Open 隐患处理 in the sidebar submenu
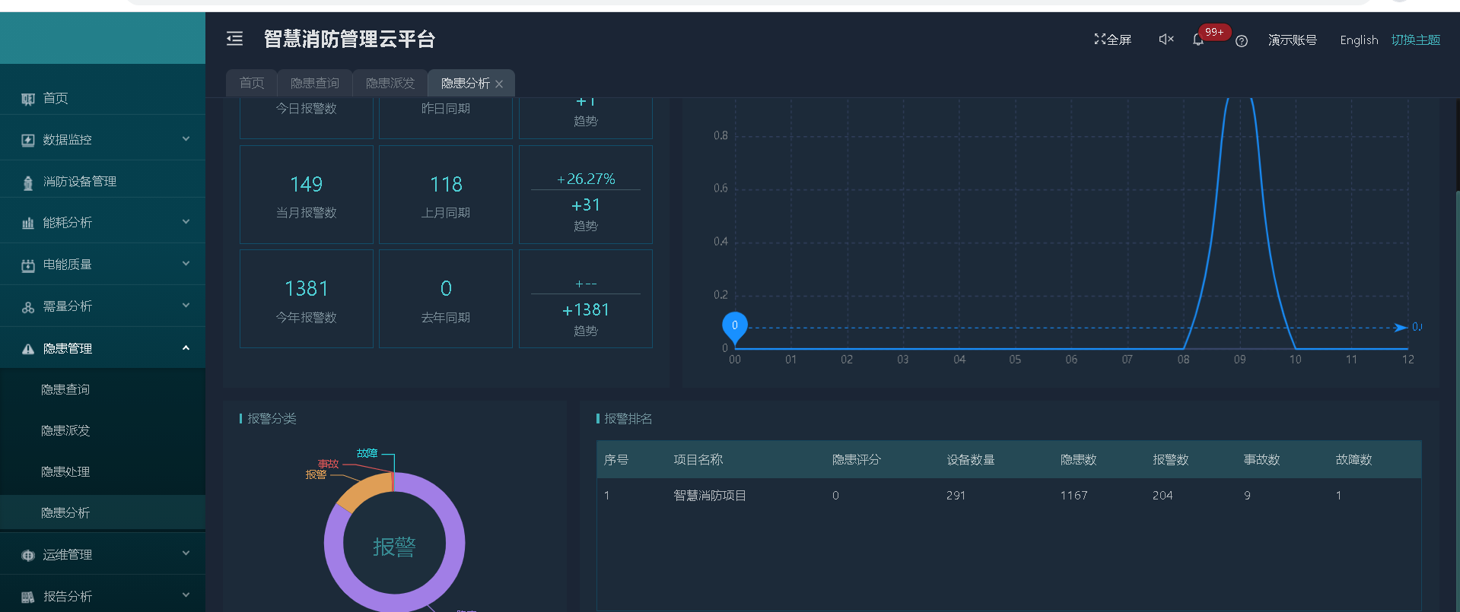The width and height of the screenshot is (1460, 612). coord(65,471)
